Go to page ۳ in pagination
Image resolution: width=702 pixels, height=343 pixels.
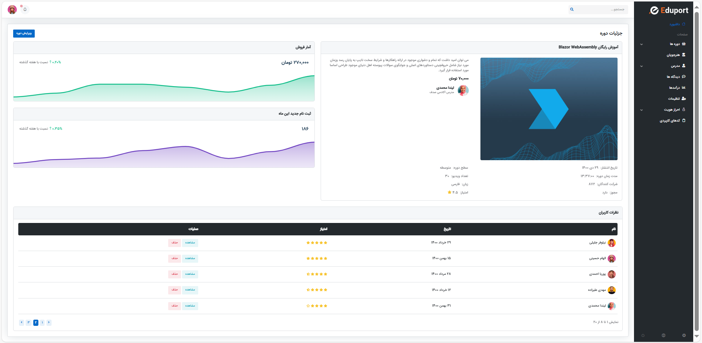click(x=29, y=323)
